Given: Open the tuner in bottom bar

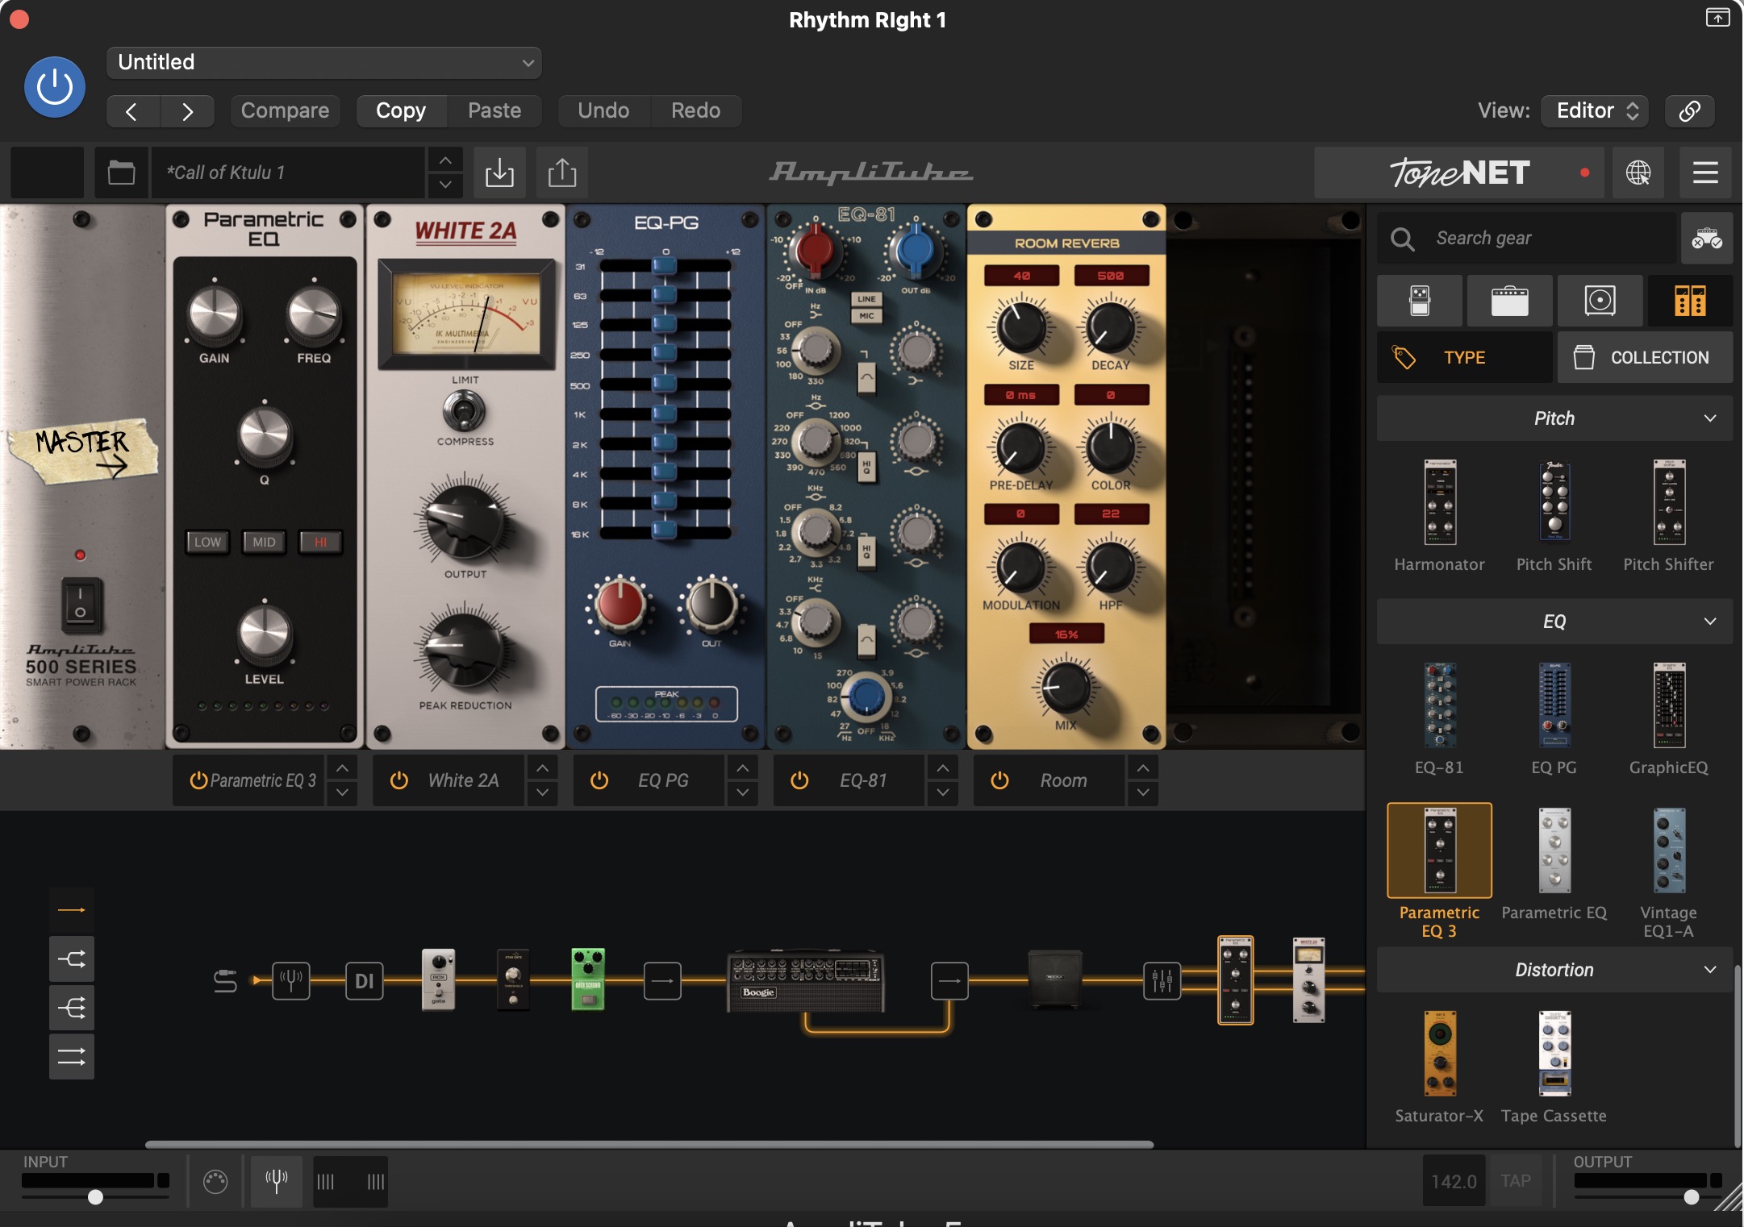Looking at the screenshot, I should coord(277,1182).
